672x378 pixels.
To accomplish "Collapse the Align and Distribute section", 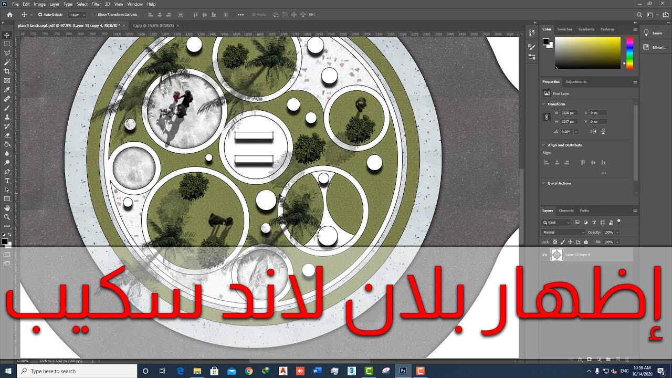I will point(544,145).
